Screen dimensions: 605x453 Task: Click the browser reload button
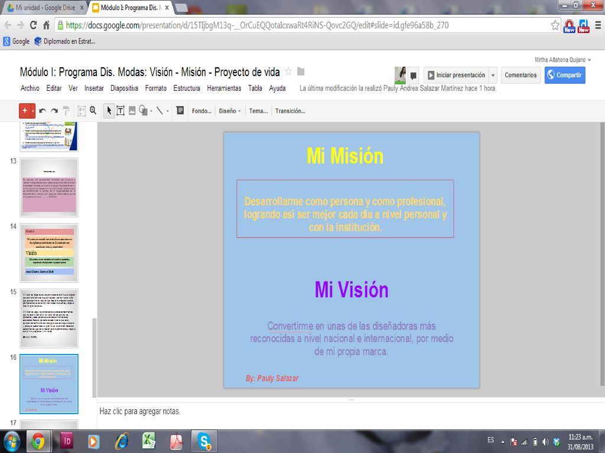[34, 25]
